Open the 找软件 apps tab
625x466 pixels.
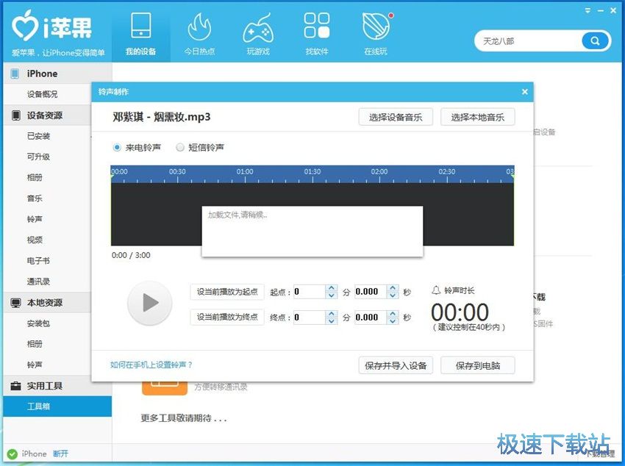pos(316,34)
